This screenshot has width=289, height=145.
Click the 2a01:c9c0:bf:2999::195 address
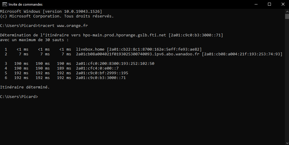(x=102, y=73)
